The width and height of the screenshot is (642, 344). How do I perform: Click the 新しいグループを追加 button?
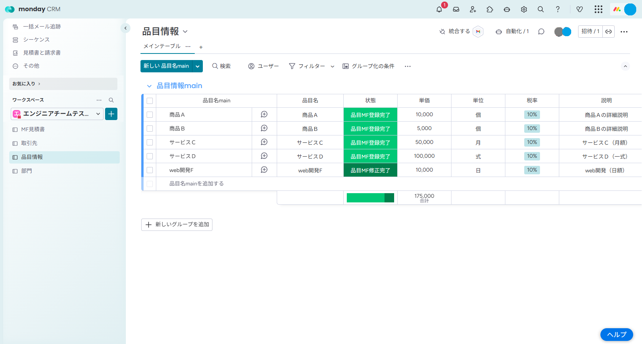(x=177, y=224)
